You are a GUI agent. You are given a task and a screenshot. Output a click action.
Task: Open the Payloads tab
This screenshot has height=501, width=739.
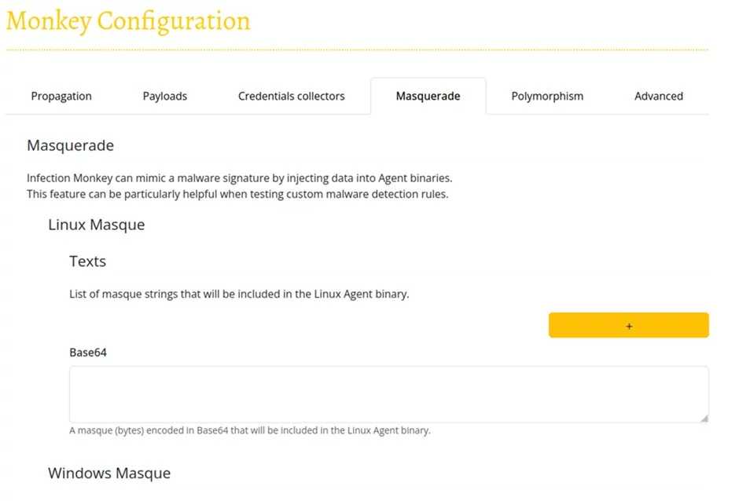165,97
